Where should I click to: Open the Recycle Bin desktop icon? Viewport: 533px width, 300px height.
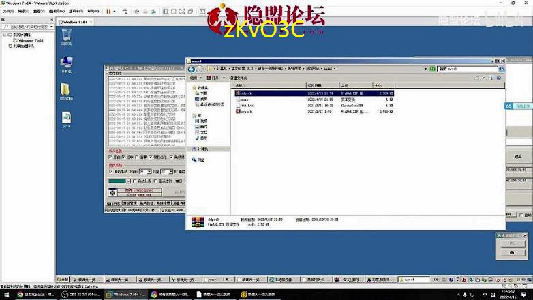coord(66,37)
